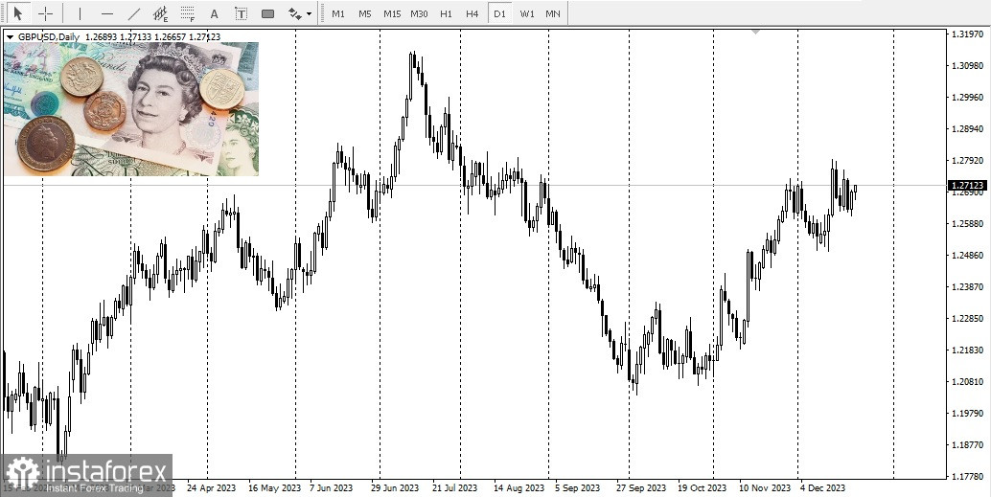The width and height of the screenshot is (991, 497).
Task: Click the 1.22850 price scale value
Action: (x=966, y=318)
